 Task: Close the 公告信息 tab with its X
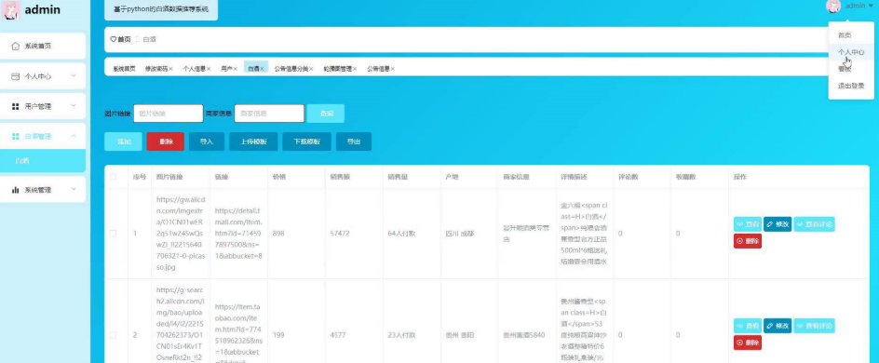[x=392, y=69]
